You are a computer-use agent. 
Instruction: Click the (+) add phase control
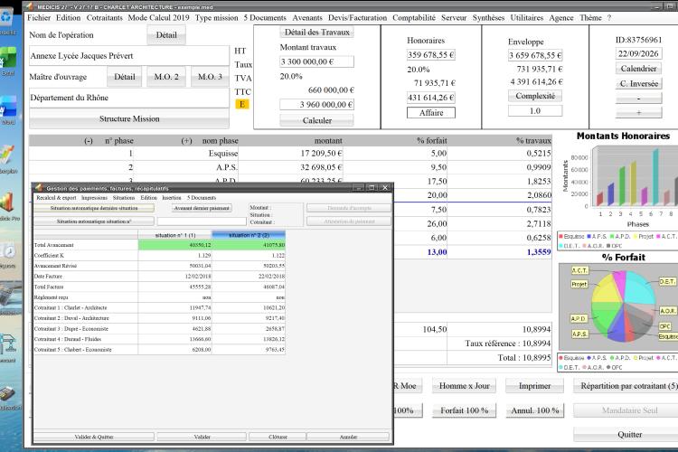[x=186, y=141]
